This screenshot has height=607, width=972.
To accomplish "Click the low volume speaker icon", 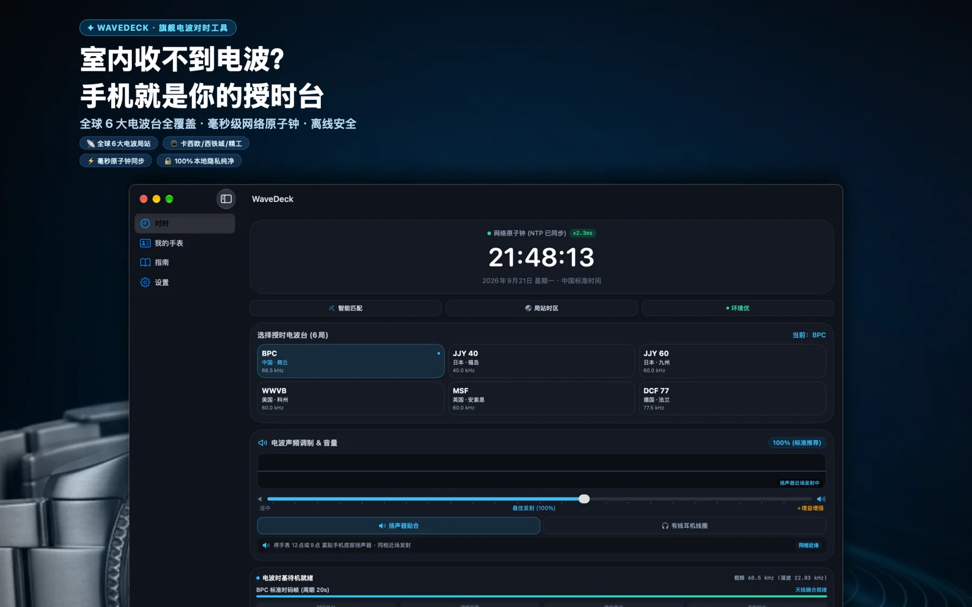I will pos(260,499).
